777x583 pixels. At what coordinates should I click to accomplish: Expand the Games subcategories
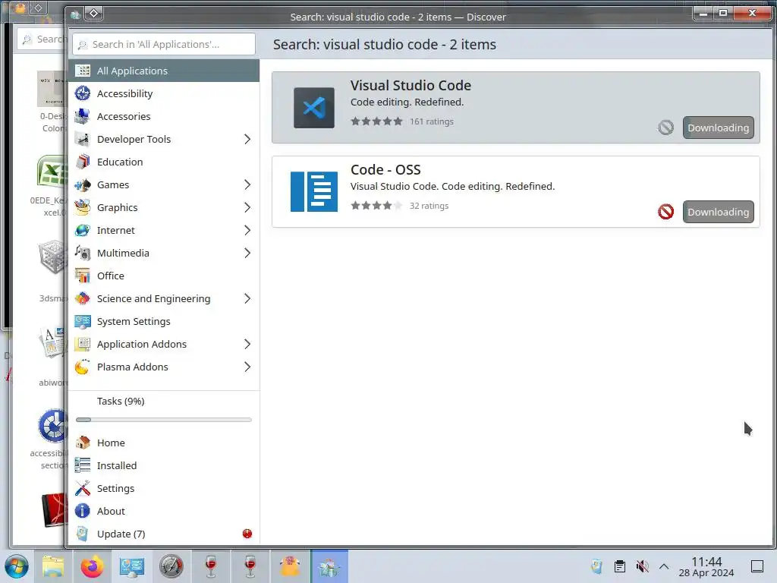pyautogui.click(x=247, y=185)
